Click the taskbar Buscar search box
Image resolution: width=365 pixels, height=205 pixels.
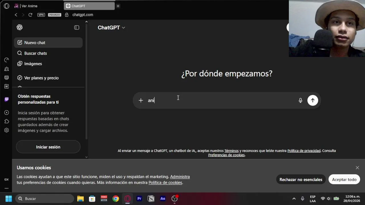pos(44,199)
